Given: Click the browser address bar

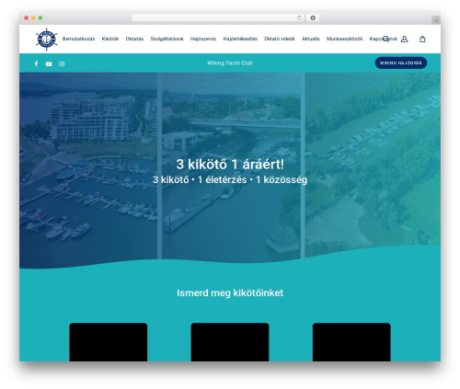Looking at the screenshot, I should pyautogui.click(x=218, y=17).
